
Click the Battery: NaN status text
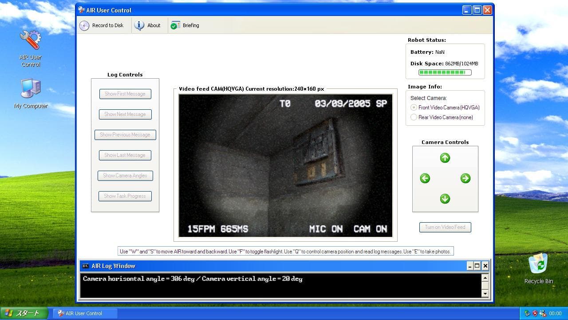coord(427,52)
